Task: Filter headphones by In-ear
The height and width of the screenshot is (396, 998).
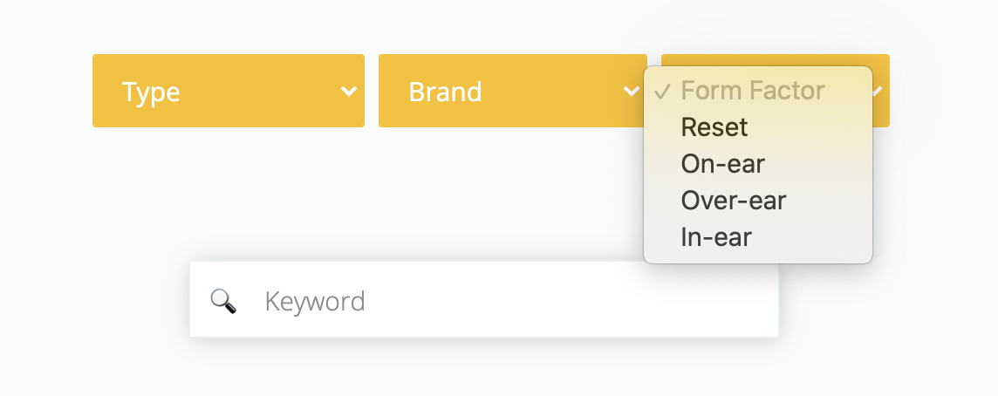Action: (x=716, y=237)
